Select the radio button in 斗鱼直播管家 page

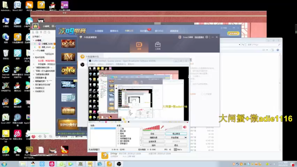tap(202, 94)
